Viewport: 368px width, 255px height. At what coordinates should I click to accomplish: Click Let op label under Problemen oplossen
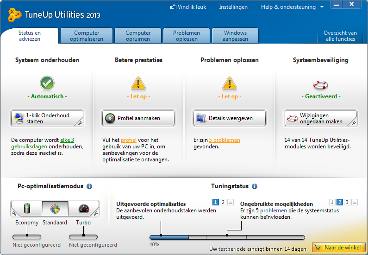(x=230, y=96)
